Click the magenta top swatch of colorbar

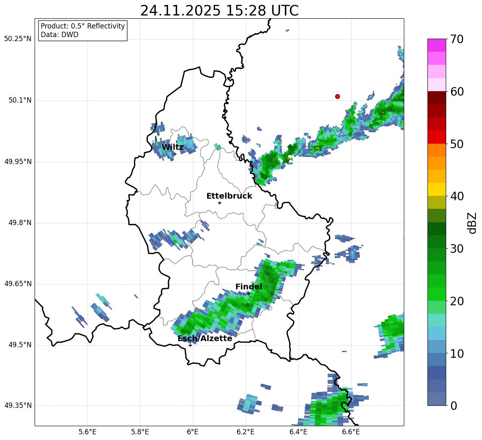436,45
